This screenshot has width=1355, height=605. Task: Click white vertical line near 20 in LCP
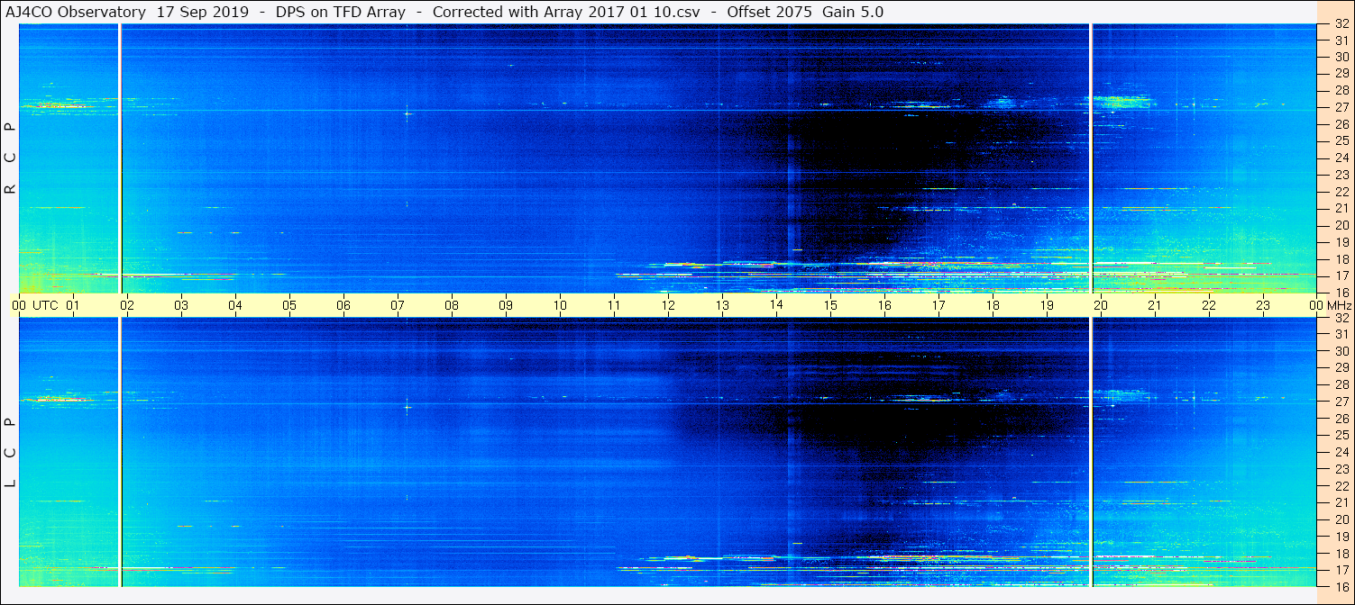point(1091,452)
